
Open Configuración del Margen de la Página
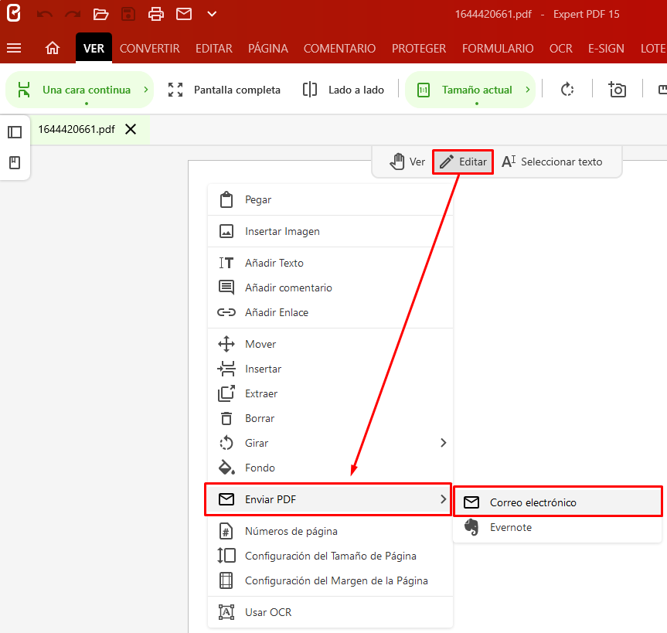click(330, 580)
